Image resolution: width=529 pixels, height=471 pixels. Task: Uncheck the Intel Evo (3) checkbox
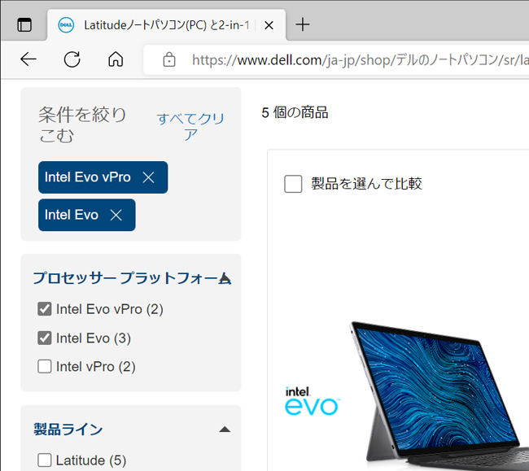point(45,338)
